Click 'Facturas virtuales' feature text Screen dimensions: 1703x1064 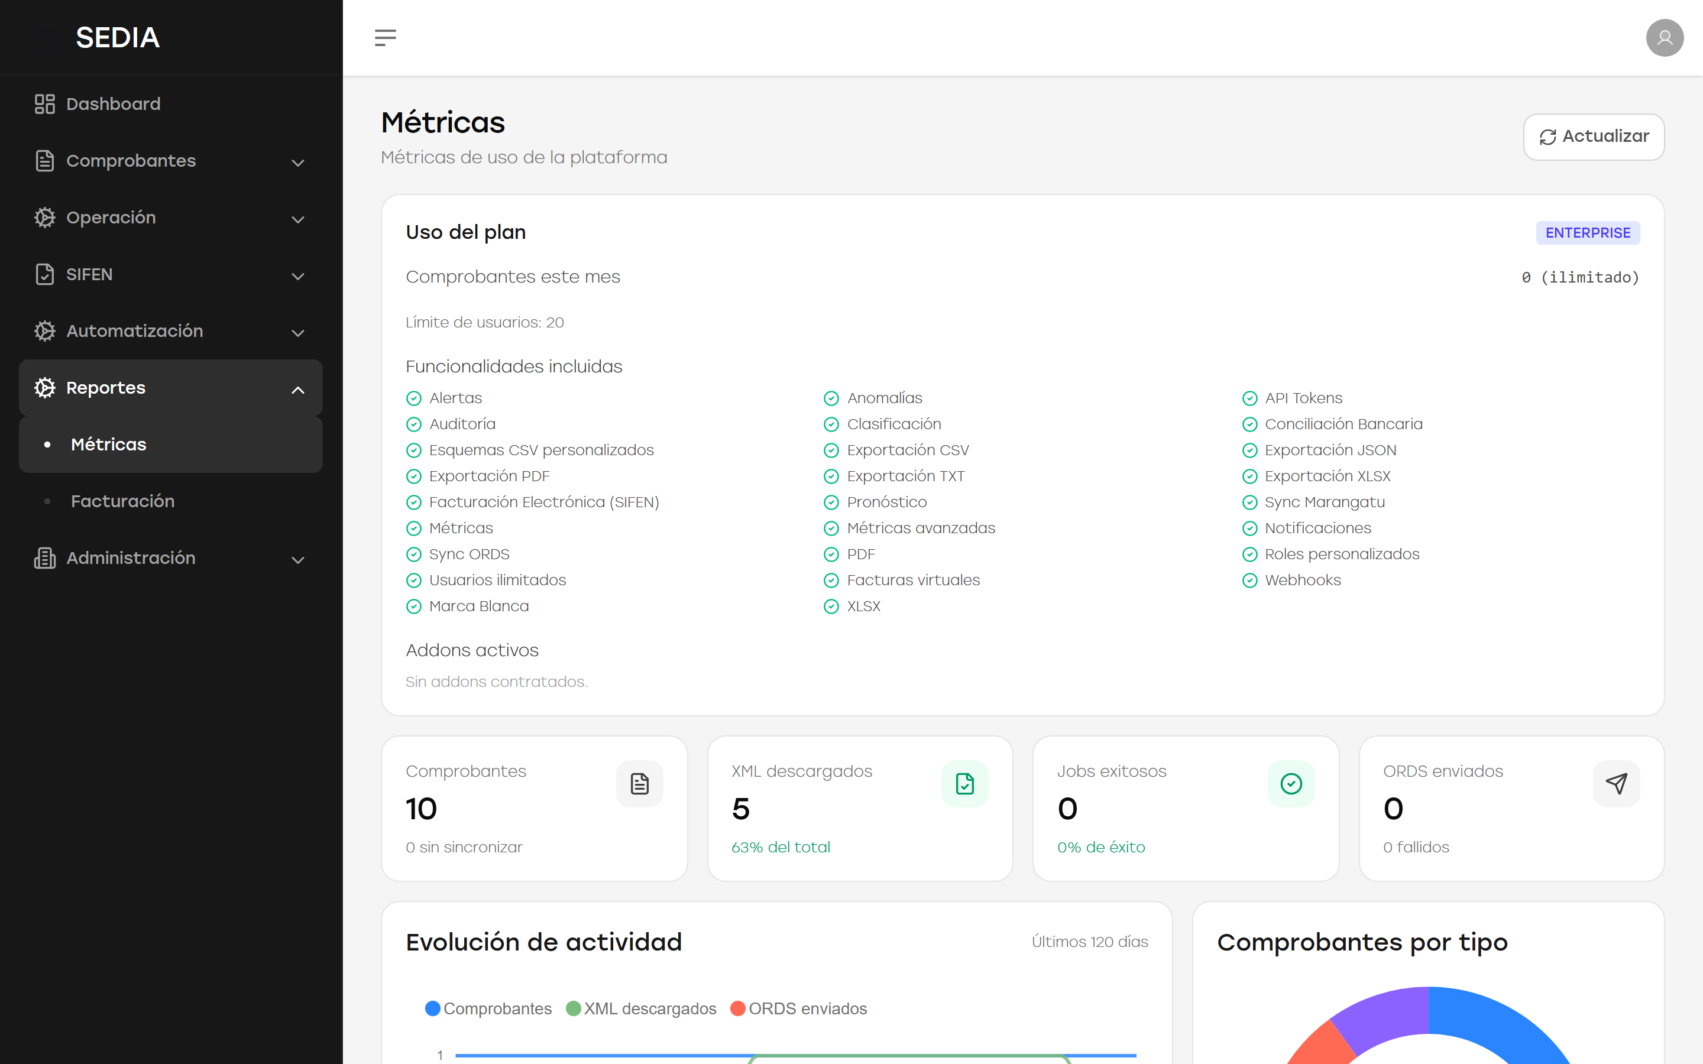[x=913, y=580]
